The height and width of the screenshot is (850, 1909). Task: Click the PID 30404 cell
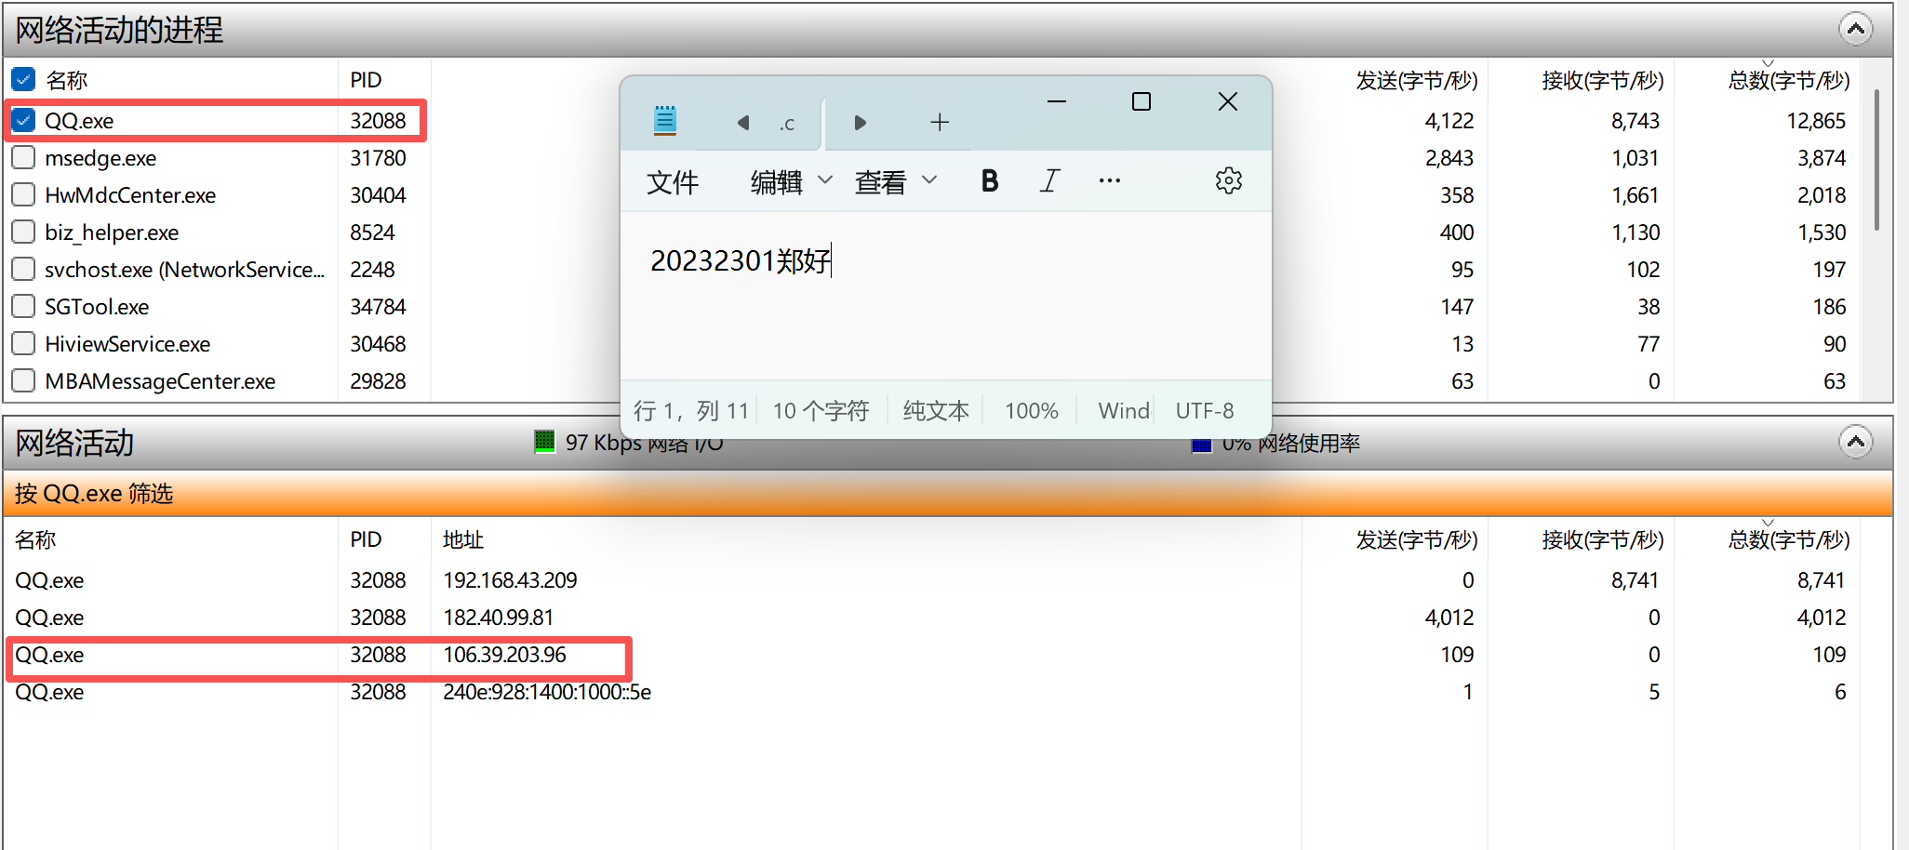(378, 195)
